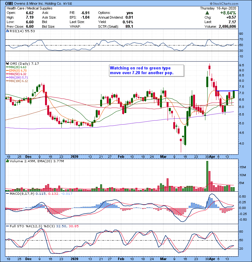The image size is (252, 262).
Task: Click the MA(20) 6.63 legend entry
Action: click(16, 67)
